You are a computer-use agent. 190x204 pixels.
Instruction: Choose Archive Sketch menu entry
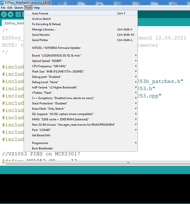[81, 19]
